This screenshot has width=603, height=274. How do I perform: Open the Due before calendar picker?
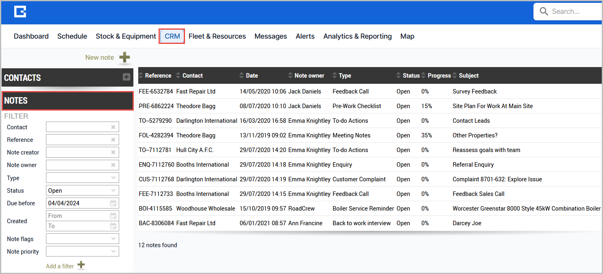[x=113, y=203]
